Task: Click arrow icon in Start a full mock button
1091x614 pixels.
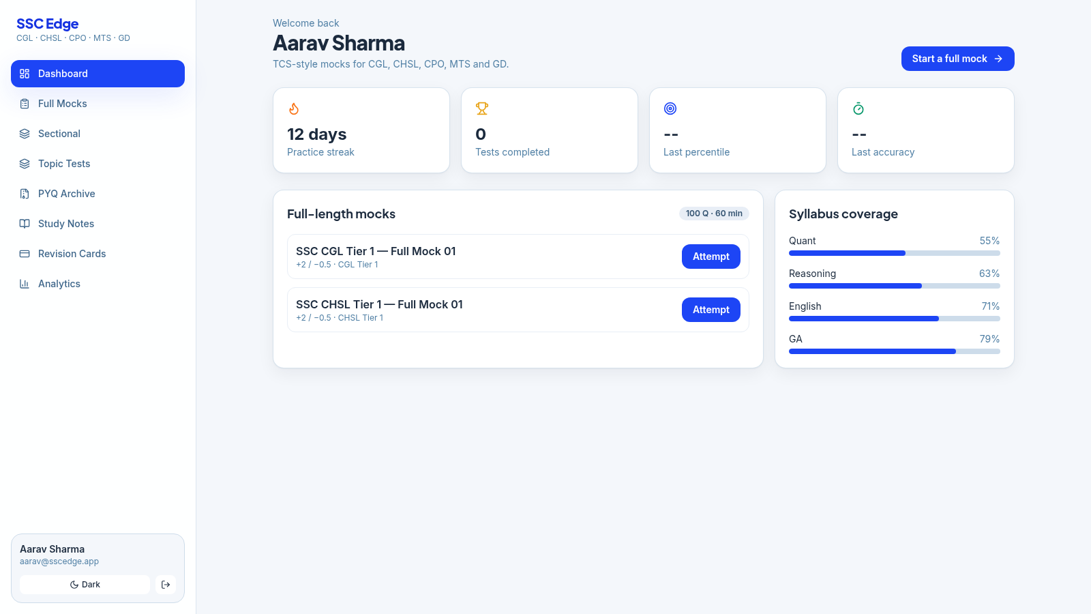Action: click(x=998, y=59)
